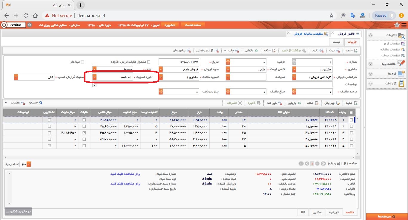Screen dimensions: 408x220
Task: Toggle اشانتیون checkbox in محصول ۵ row
Action: click(50, 146)
